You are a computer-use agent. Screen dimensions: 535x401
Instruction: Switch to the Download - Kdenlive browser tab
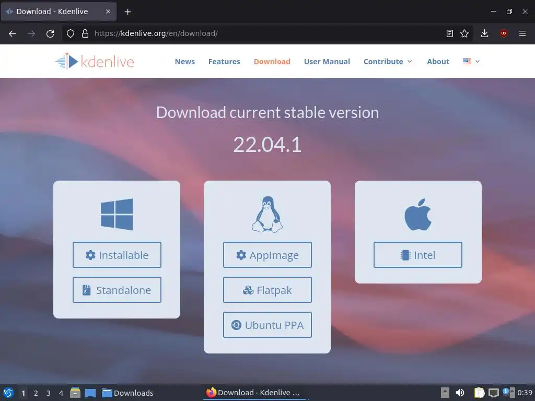59,11
